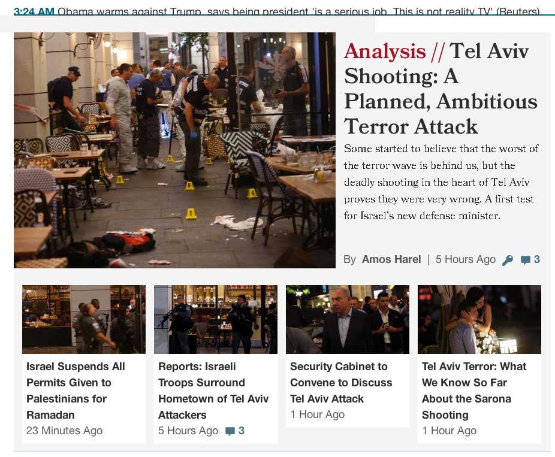Open Reports: Israeli Troops Surround Hometown headline

(213, 391)
